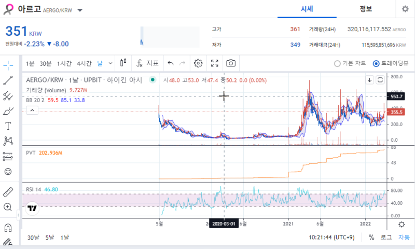Set date range to 1날

(x=64, y=238)
